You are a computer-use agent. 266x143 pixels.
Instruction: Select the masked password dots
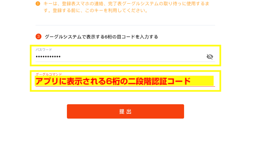coord(48,57)
